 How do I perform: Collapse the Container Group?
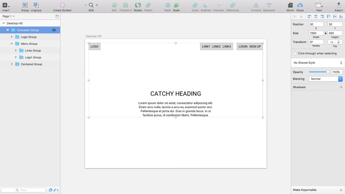coord(8,30)
